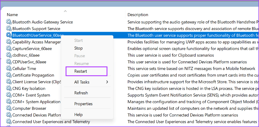Select the Client License Service (ClipSVC) row

pyautogui.click(x=37, y=82)
